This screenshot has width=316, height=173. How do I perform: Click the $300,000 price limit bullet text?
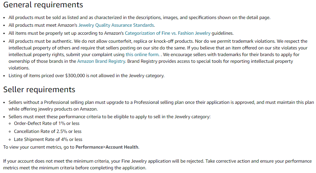(x=86, y=76)
